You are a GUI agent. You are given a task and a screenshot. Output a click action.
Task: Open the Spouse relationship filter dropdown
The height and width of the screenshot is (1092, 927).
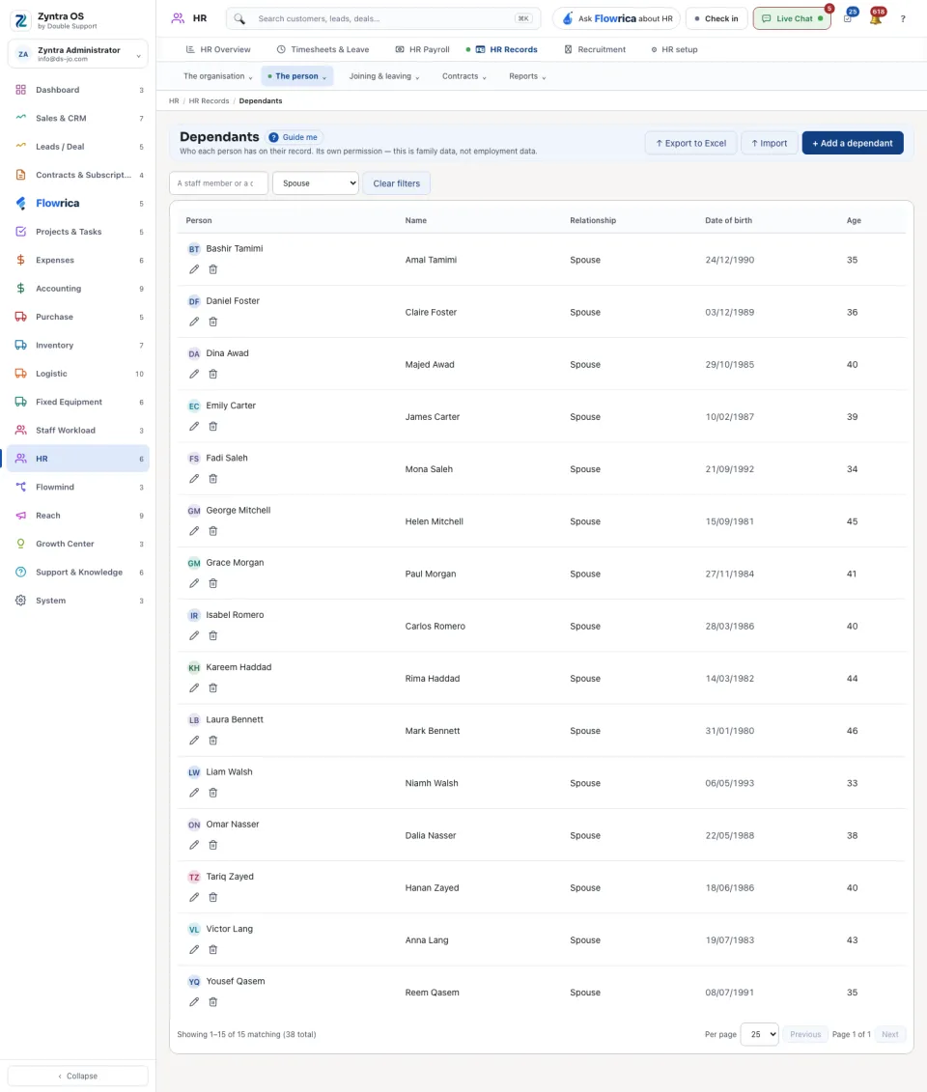(x=316, y=183)
